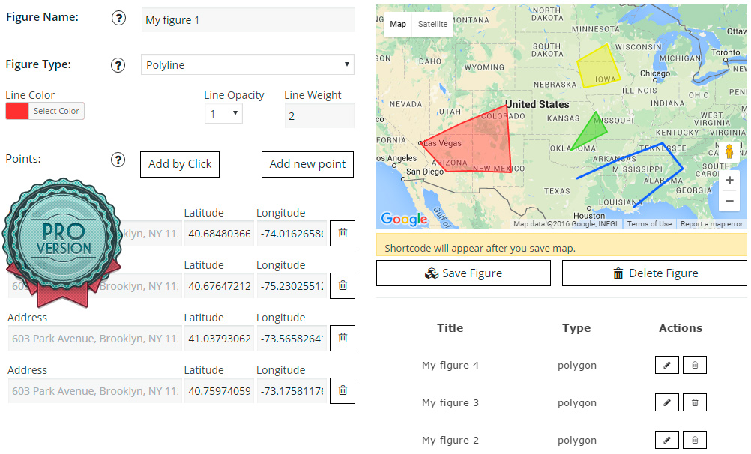Open the Line Opacity dropdown
751x454 pixels.
[x=223, y=114]
